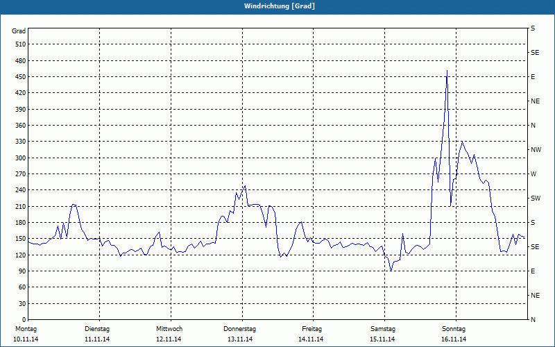Select the 300 y-axis value
This screenshot has height=347, width=555.
(21, 158)
